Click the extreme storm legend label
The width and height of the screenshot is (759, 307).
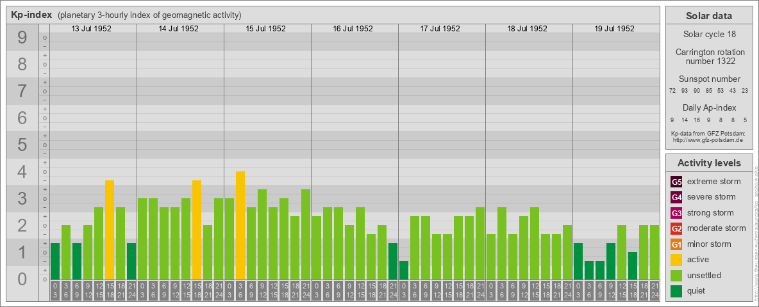(x=714, y=182)
